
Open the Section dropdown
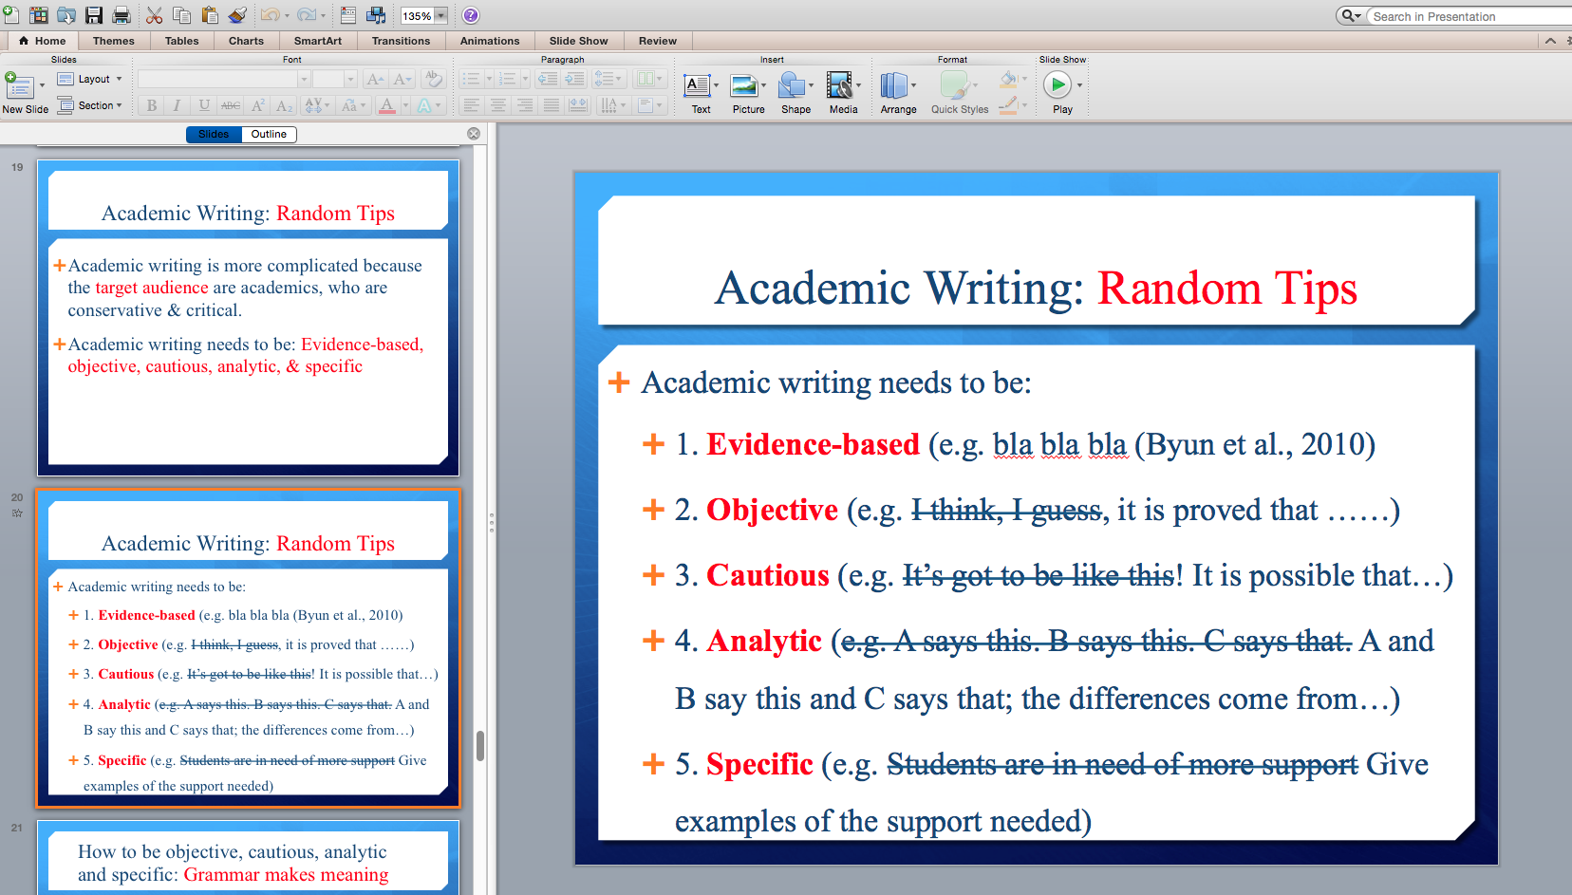(90, 105)
